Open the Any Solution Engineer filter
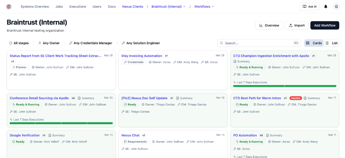345x158 pixels. [x=141, y=43]
